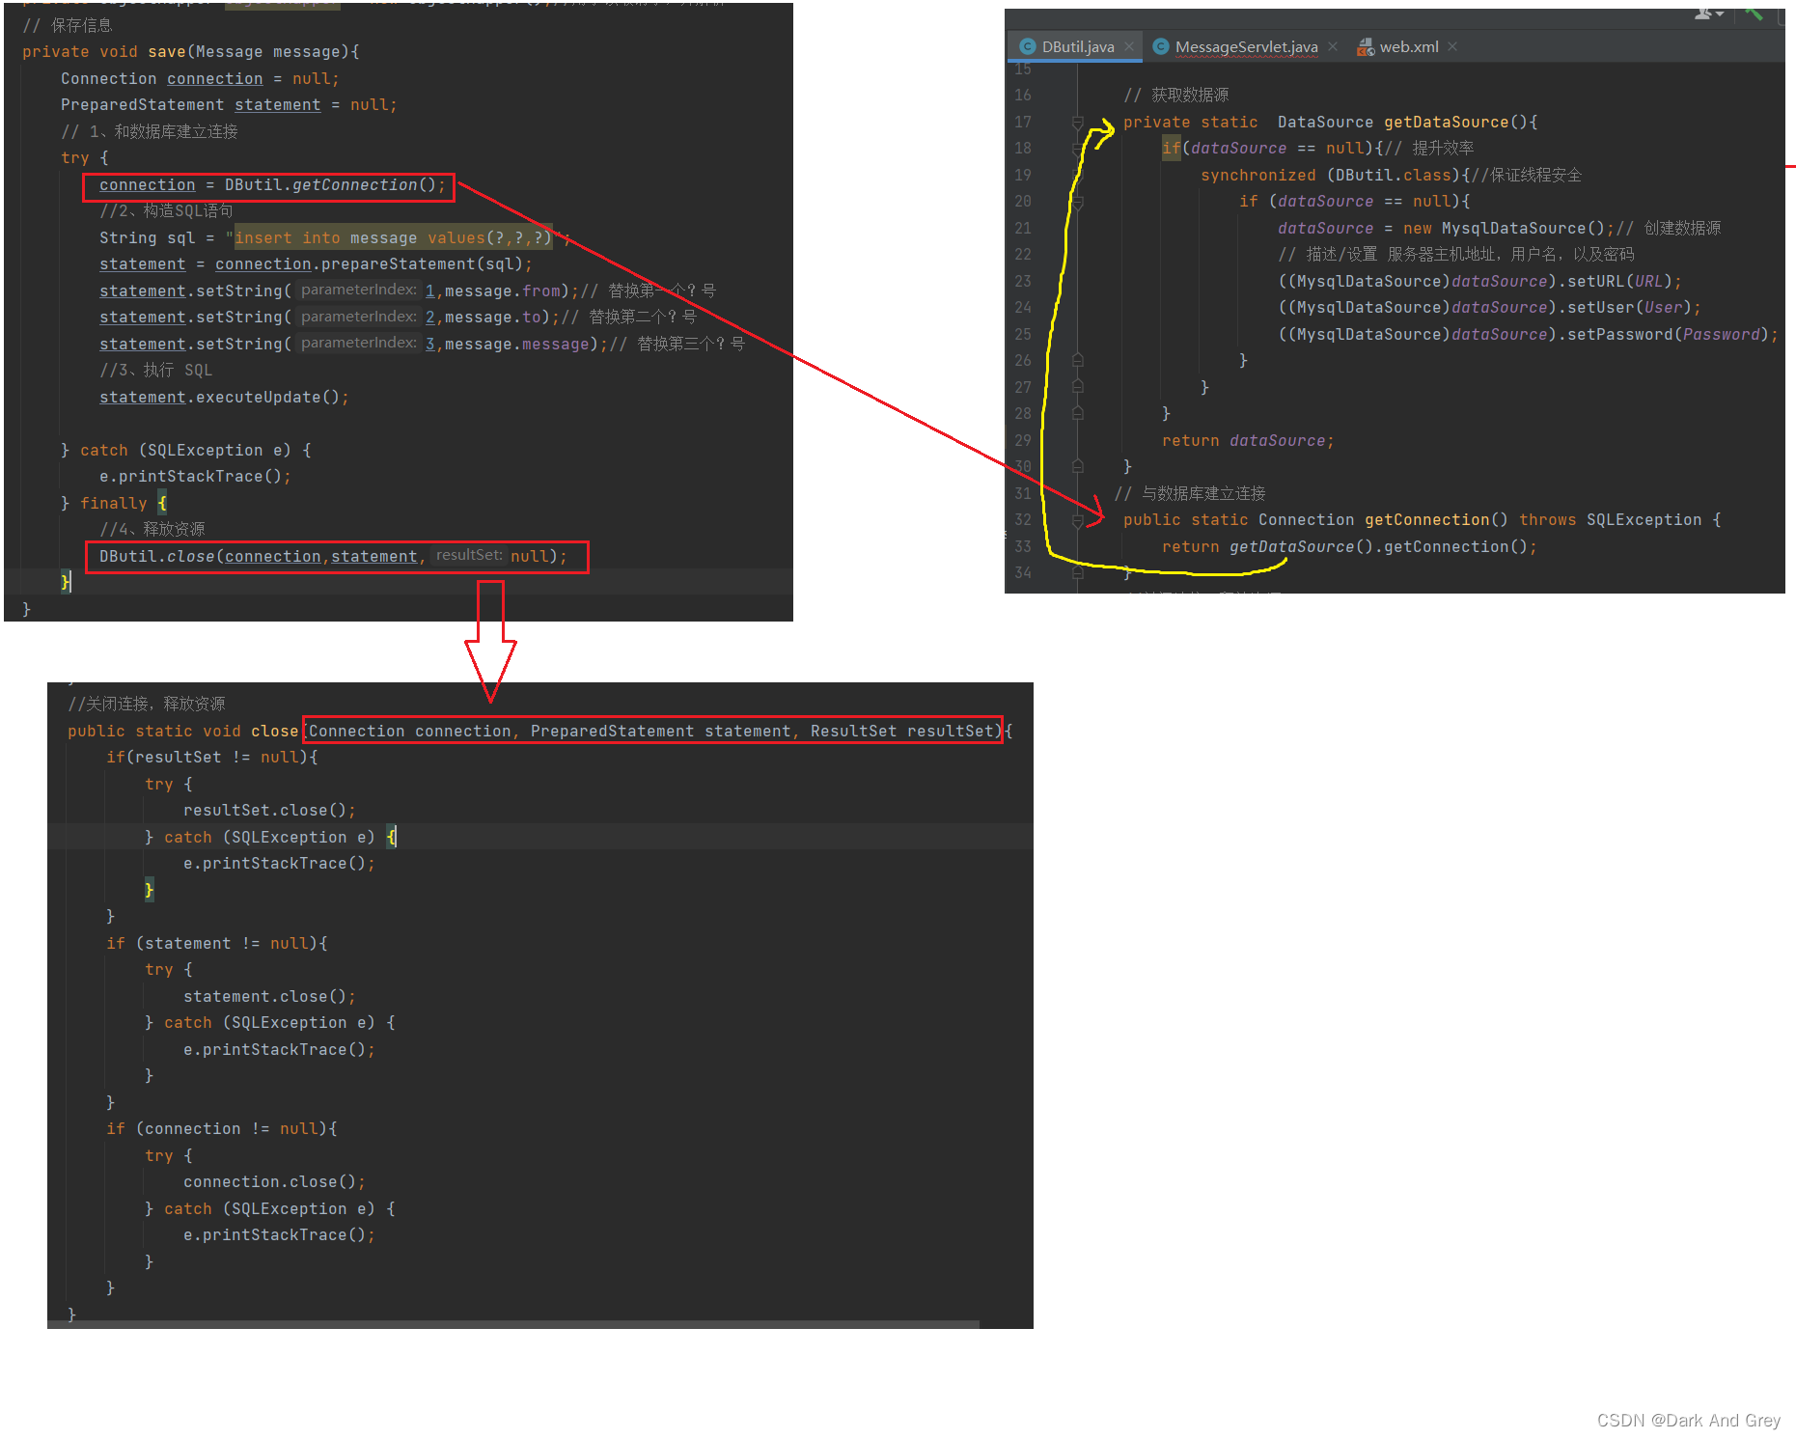Click the XML file icon on web.xml tab
The height and width of the screenshot is (1439, 1796).
pyautogui.click(x=1366, y=46)
